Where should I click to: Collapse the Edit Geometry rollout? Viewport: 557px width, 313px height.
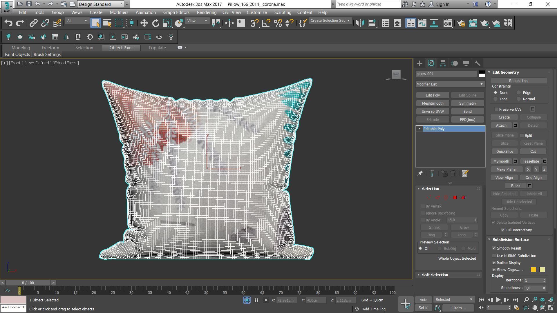pyautogui.click(x=506, y=72)
